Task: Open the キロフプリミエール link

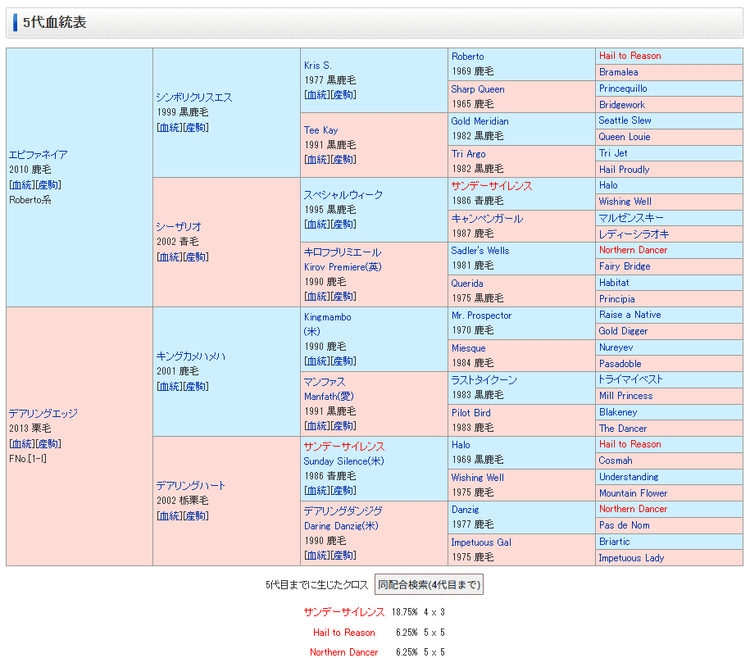Action: pyautogui.click(x=343, y=252)
